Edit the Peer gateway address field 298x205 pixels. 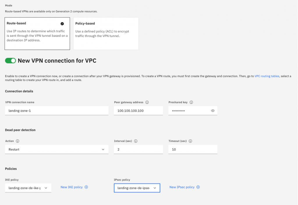click(x=138, y=110)
